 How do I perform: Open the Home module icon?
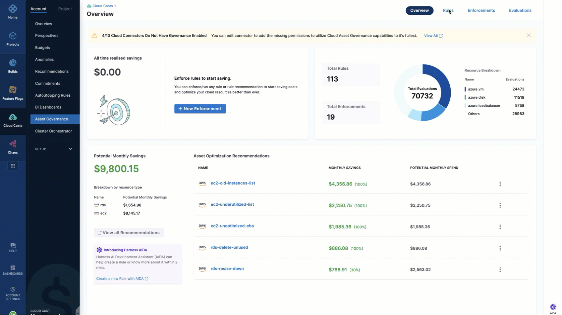coord(13,9)
